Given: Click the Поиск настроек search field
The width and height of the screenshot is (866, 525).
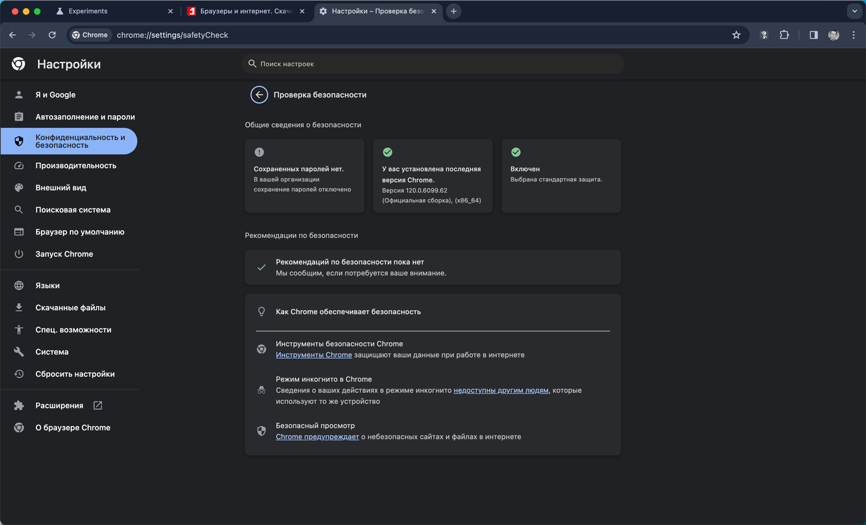Looking at the screenshot, I should pyautogui.click(x=433, y=64).
